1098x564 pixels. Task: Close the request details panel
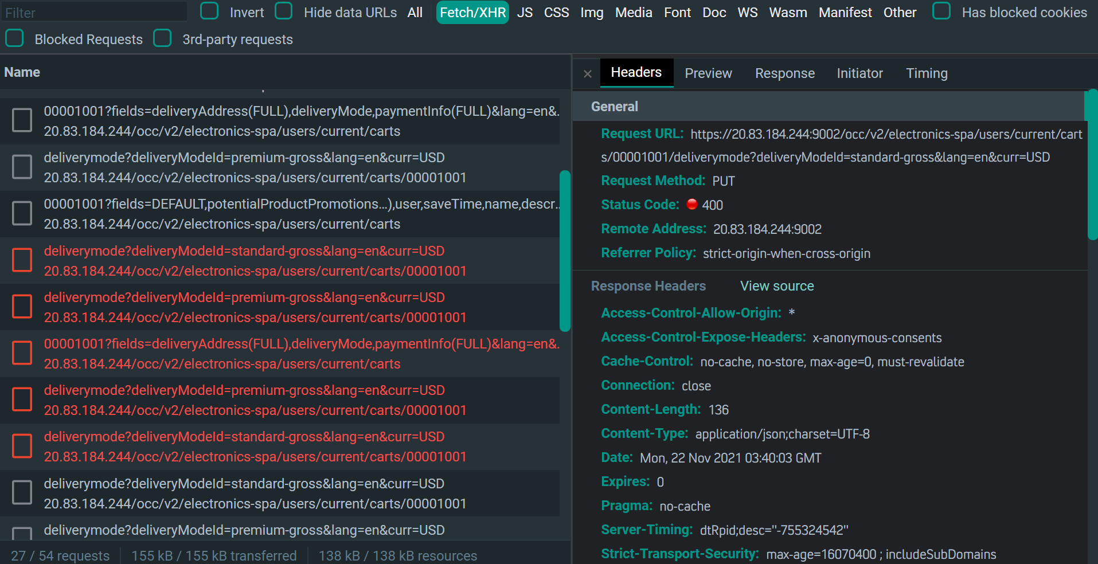587,73
